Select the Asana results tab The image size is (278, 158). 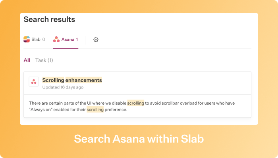(x=66, y=39)
